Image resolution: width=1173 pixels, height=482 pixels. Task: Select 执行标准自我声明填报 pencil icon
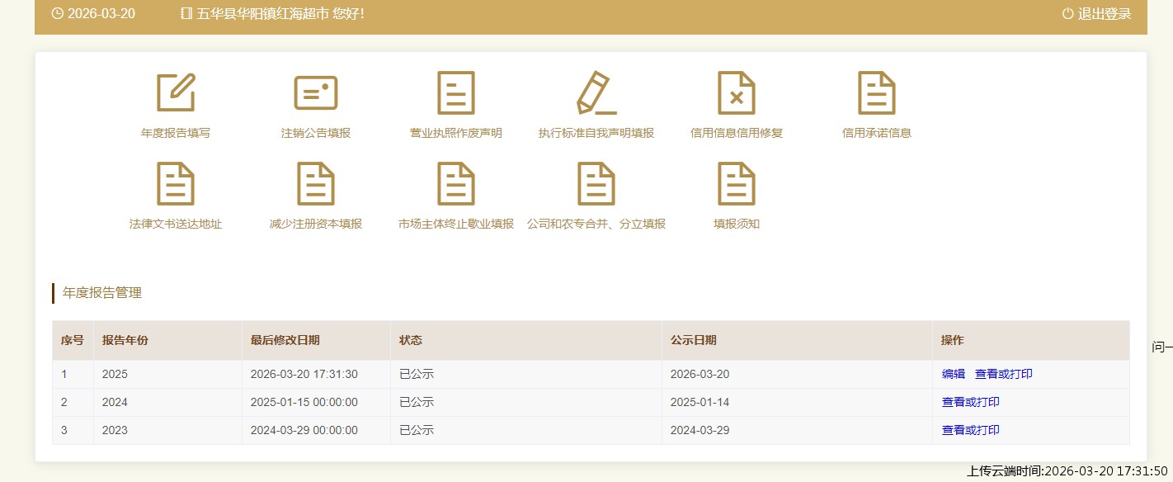tap(596, 92)
